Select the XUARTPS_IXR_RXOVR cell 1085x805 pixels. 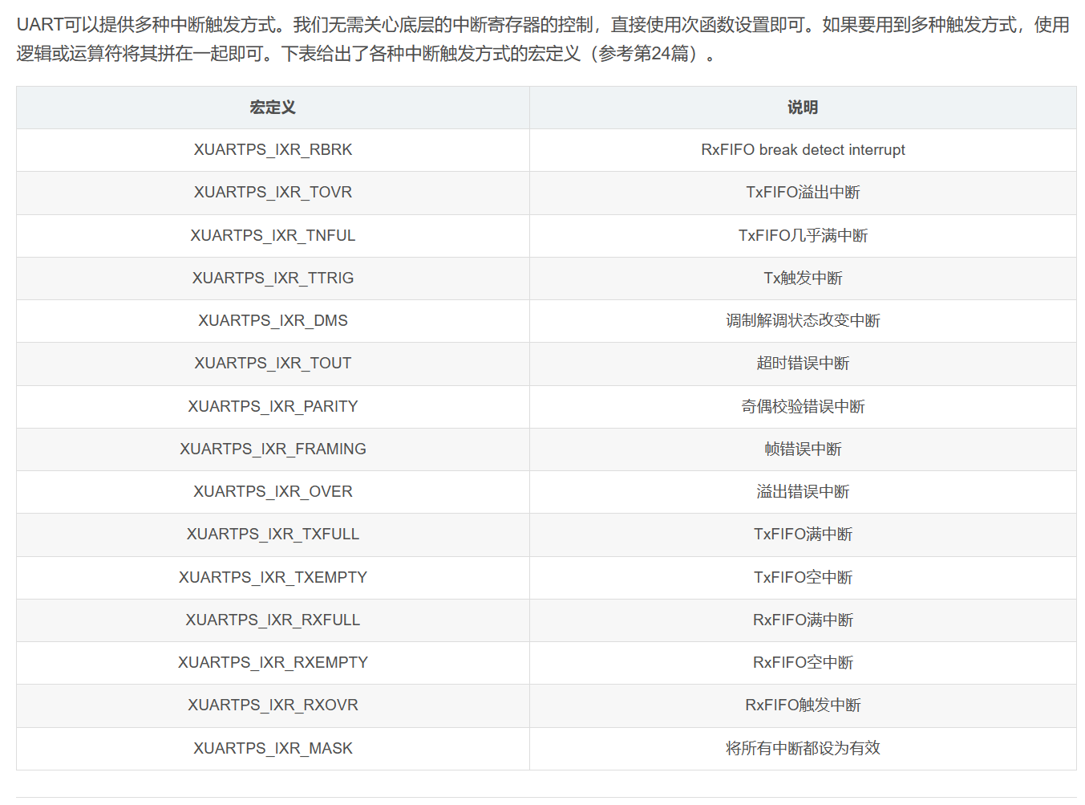pos(273,705)
